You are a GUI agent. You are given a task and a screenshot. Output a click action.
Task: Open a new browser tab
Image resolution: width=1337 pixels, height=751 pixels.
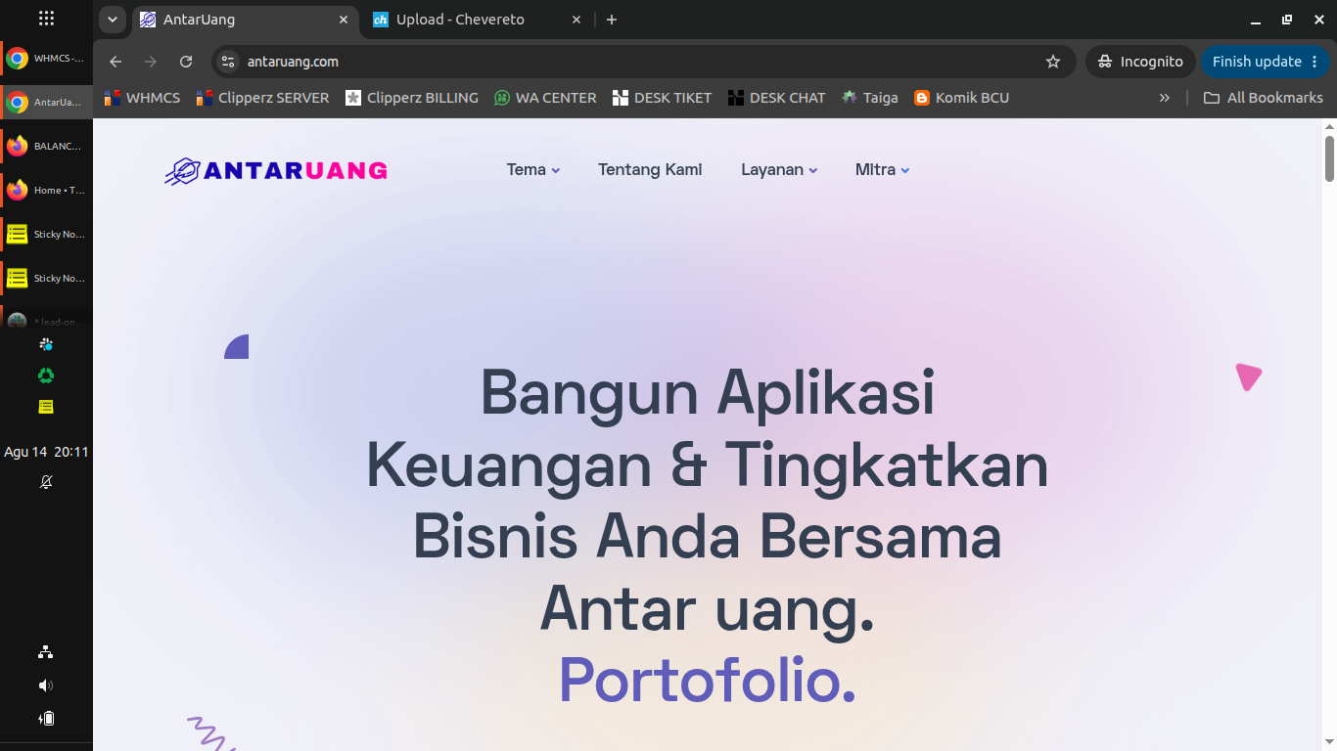coord(612,20)
